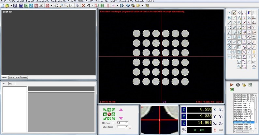Image resolution: width=259 pixels, height=135 pixels.
Task: Export to Word using the W icon
Action: click(x=21, y=6)
